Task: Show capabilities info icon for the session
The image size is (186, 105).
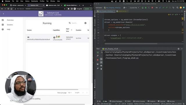Action: click(54, 37)
